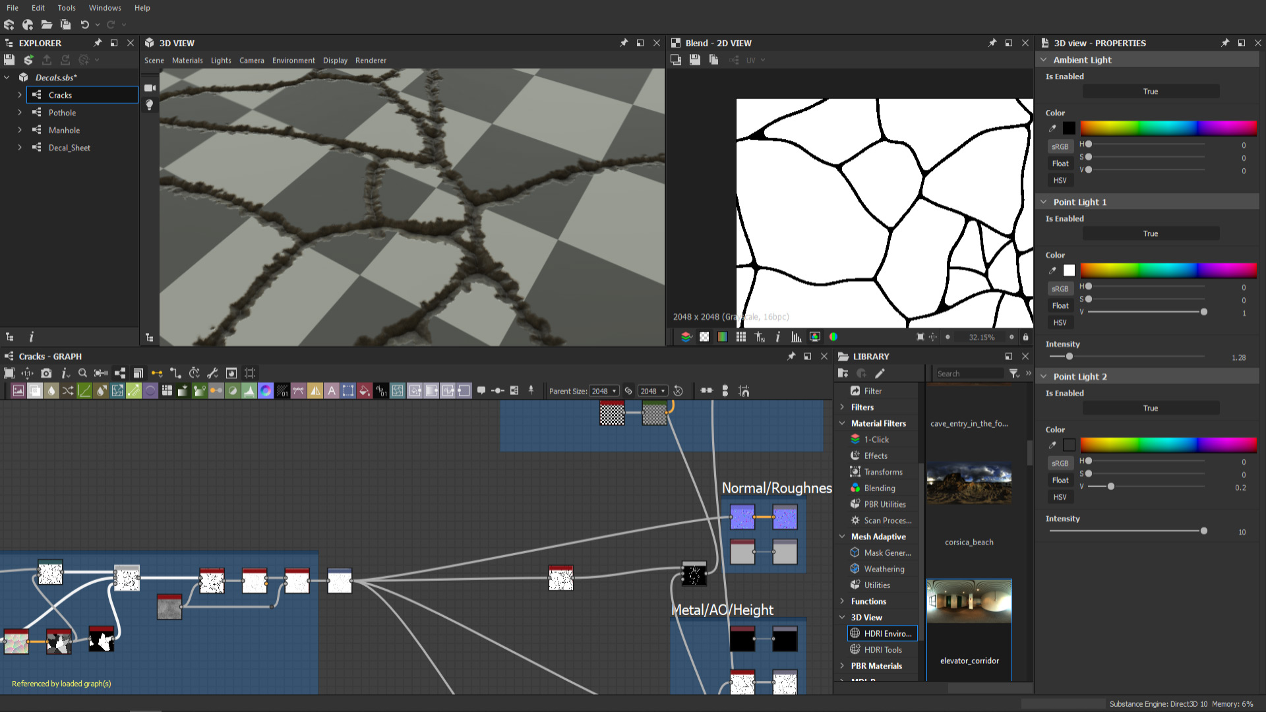Click the Undo arrow in main toolbar
Screen dimensions: 1266x712
(84, 24)
